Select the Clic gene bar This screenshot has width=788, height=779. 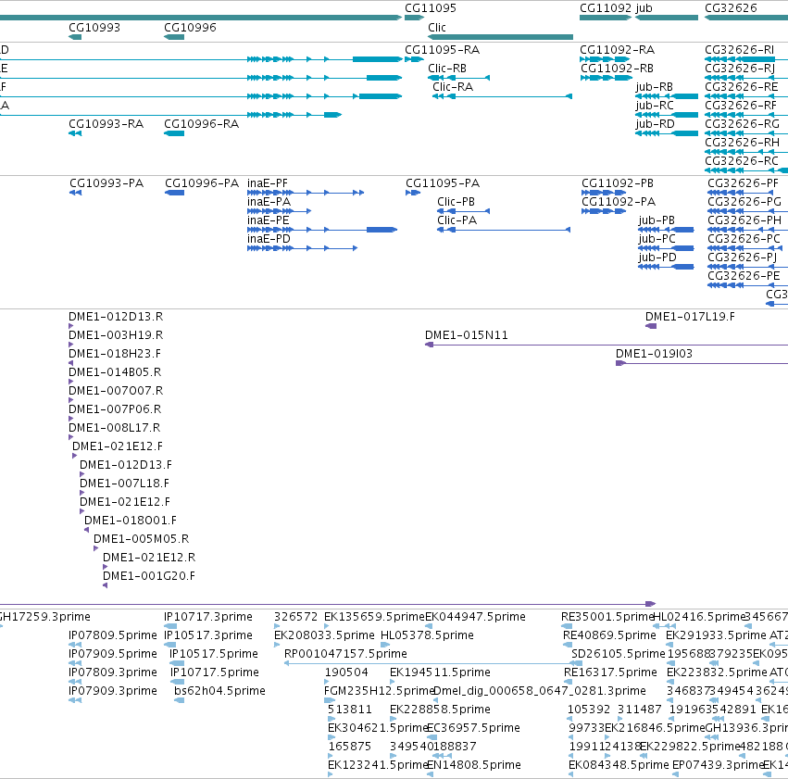coord(501,37)
